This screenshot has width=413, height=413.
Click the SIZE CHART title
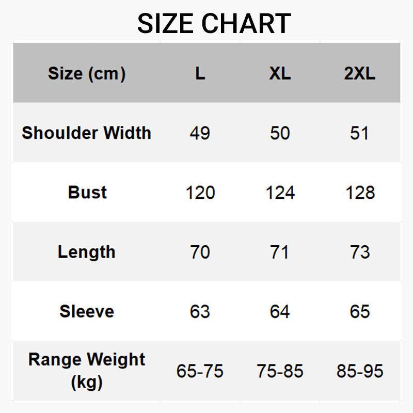point(214,24)
